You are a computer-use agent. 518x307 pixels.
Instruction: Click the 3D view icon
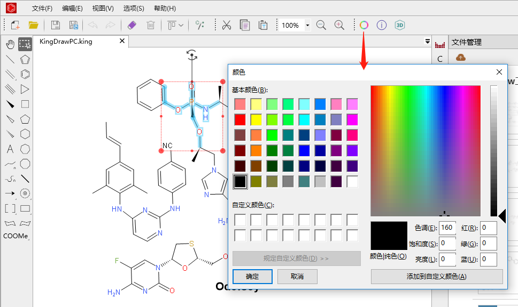400,25
